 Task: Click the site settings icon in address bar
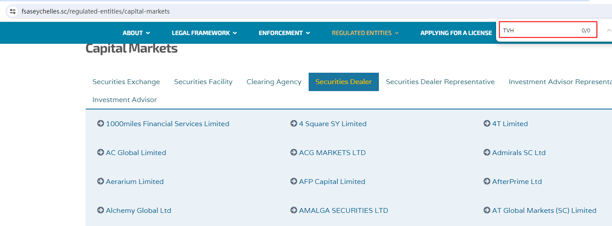13,11
